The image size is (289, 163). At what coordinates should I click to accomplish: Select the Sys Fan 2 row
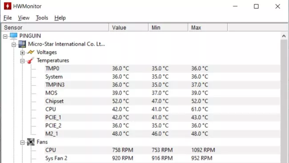coord(162,158)
